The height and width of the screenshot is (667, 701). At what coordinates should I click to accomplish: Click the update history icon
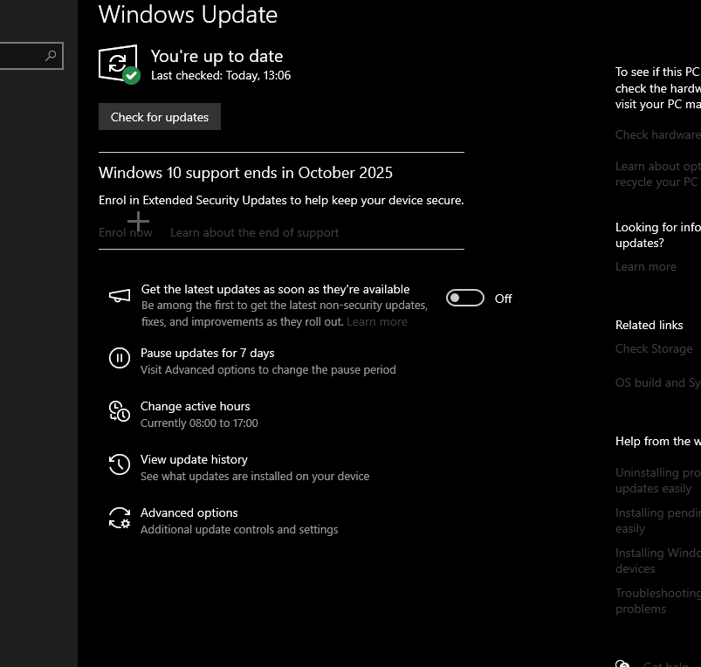[120, 464]
